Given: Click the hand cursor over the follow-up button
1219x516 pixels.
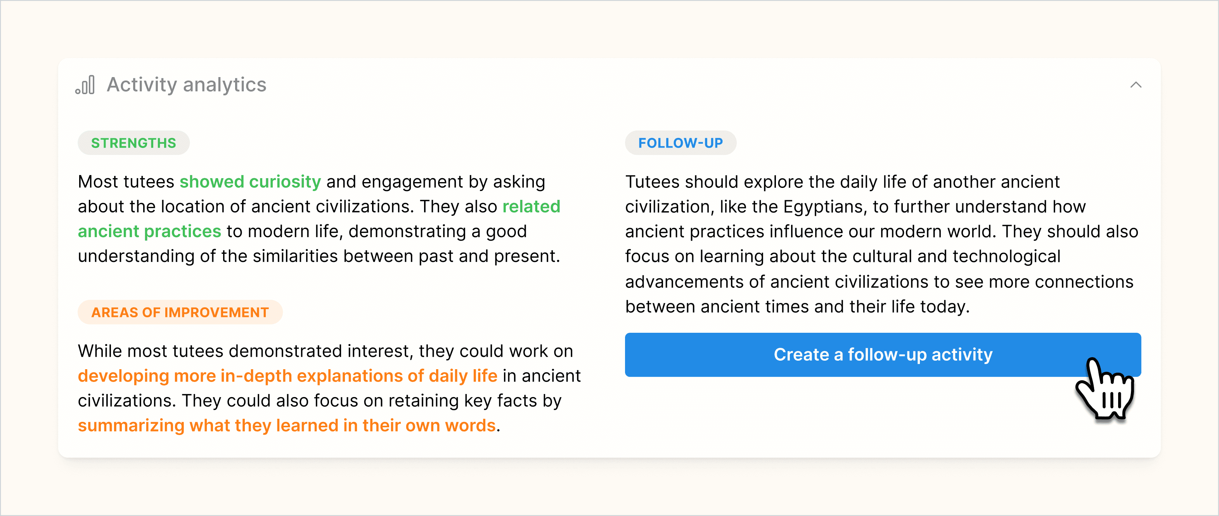Looking at the screenshot, I should [x=1105, y=392].
